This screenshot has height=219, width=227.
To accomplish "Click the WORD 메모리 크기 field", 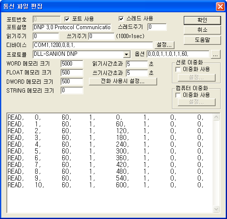I will click(x=72, y=64).
